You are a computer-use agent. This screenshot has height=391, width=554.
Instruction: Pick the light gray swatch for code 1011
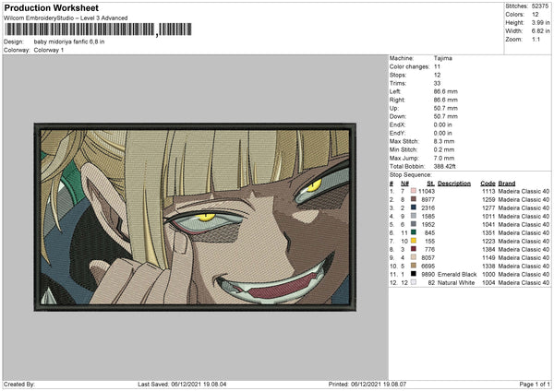[x=414, y=216]
